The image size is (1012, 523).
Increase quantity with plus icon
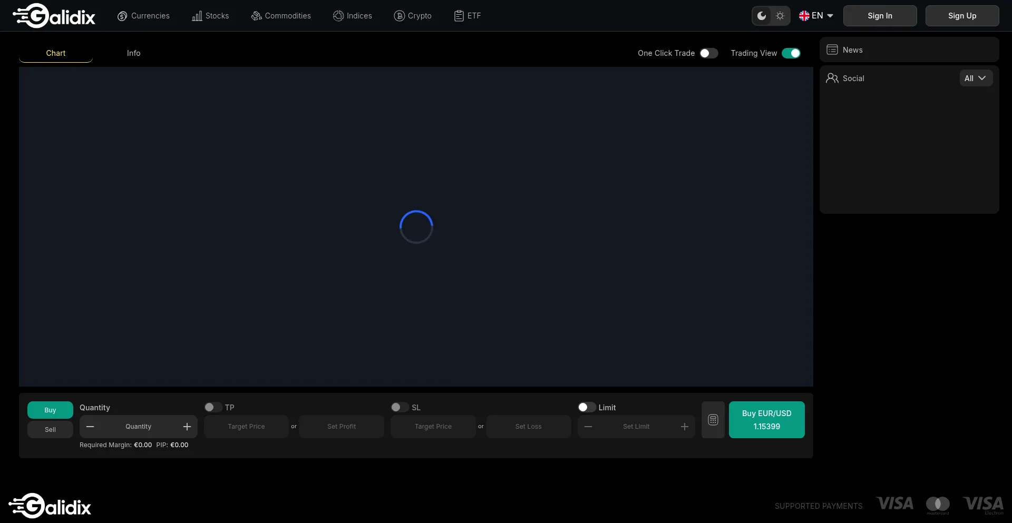(187, 427)
